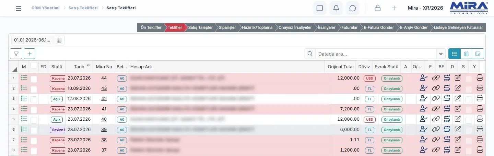494x156 pixels.
Task: Click the search magnifier icon
Action: (310, 54)
